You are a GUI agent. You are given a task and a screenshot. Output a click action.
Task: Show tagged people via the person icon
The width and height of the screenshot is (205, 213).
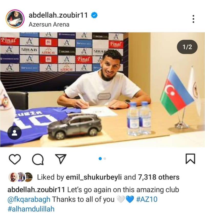click(x=14, y=133)
